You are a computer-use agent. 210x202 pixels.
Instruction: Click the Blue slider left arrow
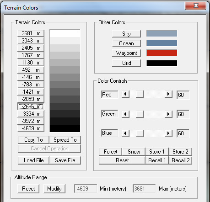click(125, 133)
